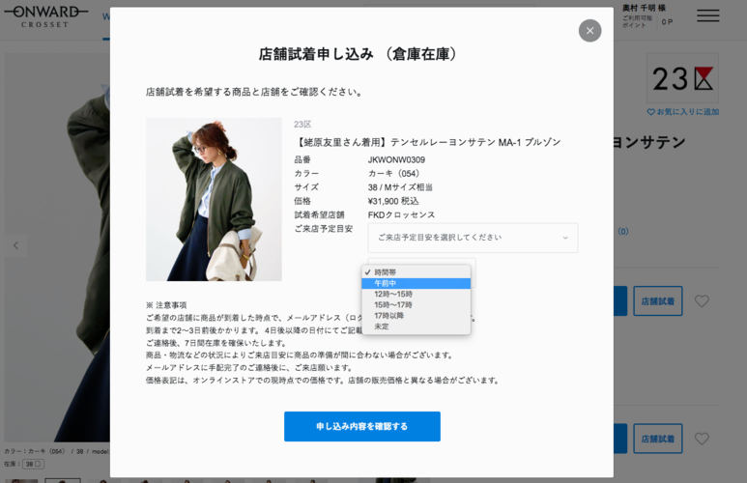Click the dropdown chevron in date select
Image resolution: width=747 pixels, height=483 pixels.
pos(565,238)
